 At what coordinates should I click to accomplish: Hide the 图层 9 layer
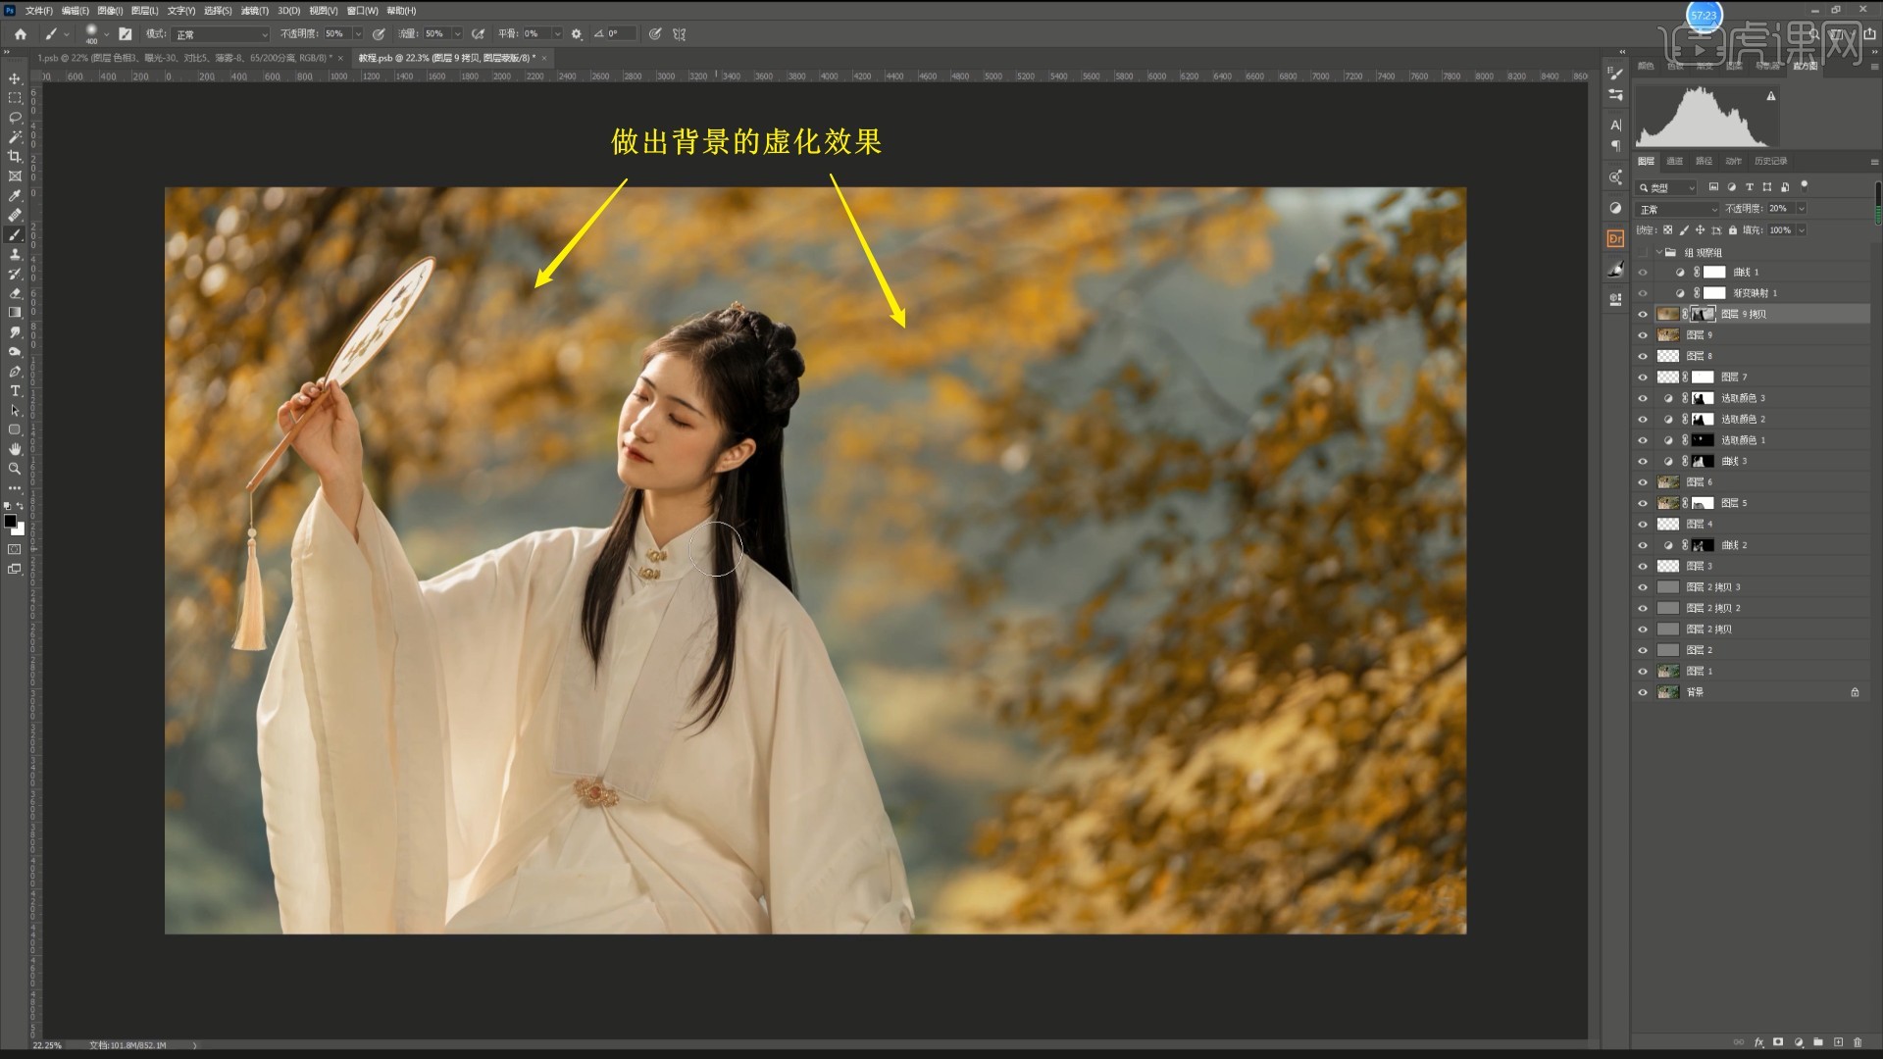pyautogui.click(x=1643, y=335)
